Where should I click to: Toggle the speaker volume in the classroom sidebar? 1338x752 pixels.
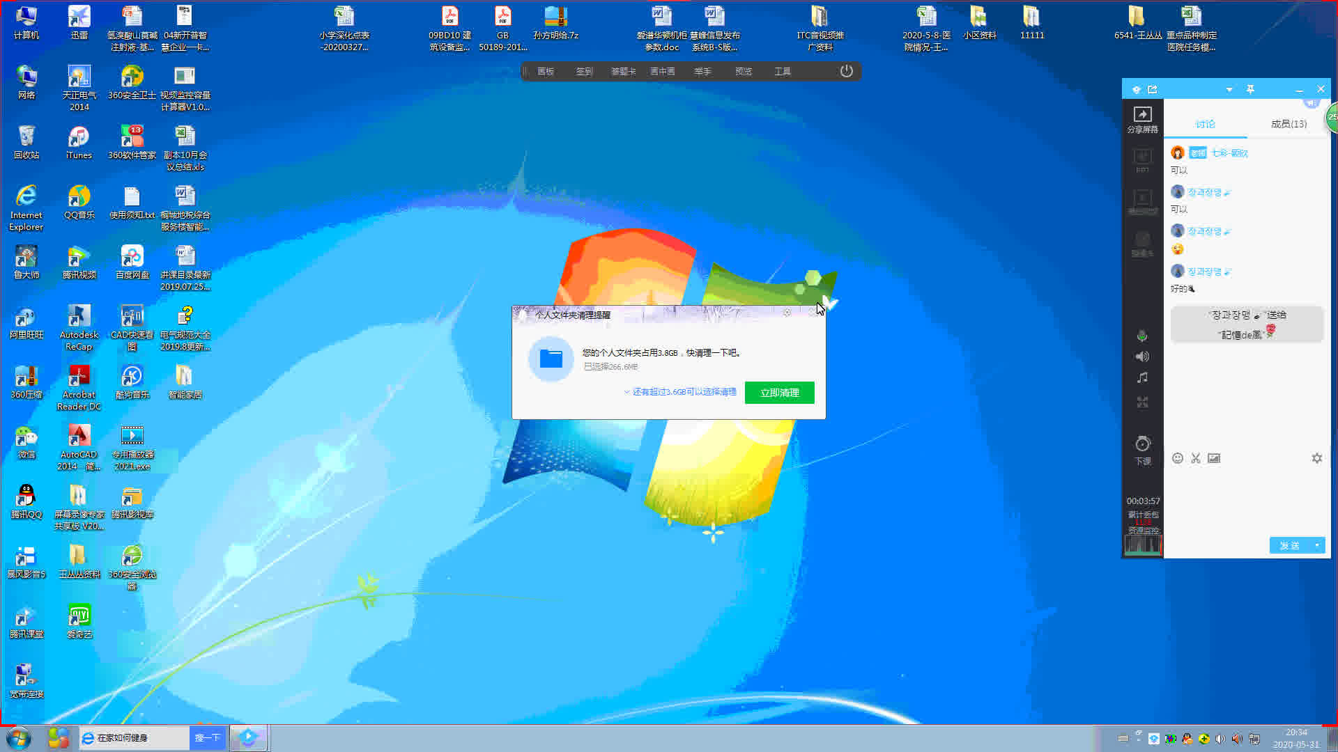point(1142,357)
